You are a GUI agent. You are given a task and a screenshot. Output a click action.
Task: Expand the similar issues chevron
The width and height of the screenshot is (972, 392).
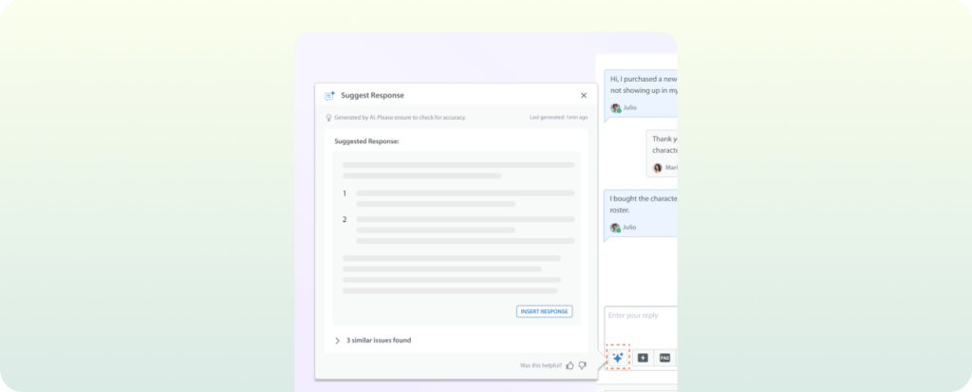[x=337, y=341]
